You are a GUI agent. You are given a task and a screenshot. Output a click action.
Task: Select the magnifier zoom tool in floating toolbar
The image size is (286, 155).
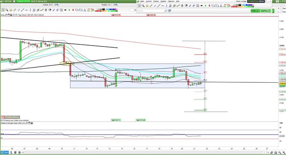coord(143,5)
